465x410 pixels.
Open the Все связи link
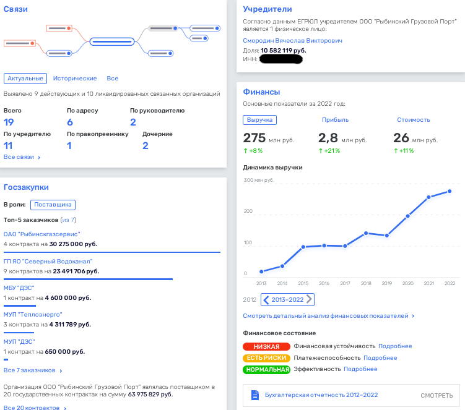(x=22, y=157)
